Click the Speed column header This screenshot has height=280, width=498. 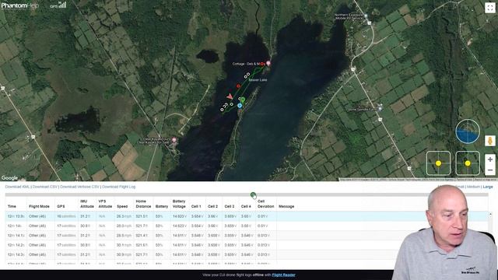tap(122, 206)
